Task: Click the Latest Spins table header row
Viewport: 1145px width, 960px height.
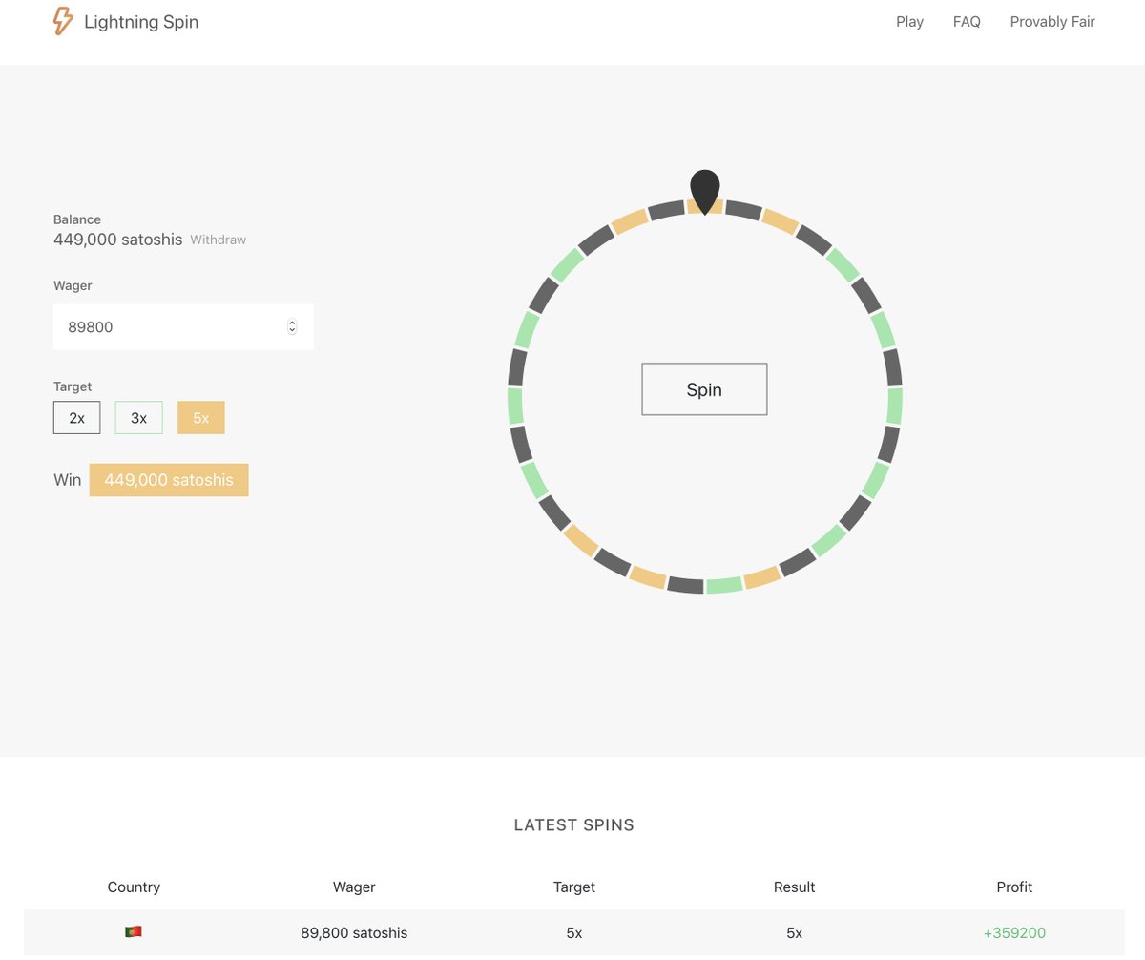Action: (x=573, y=887)
